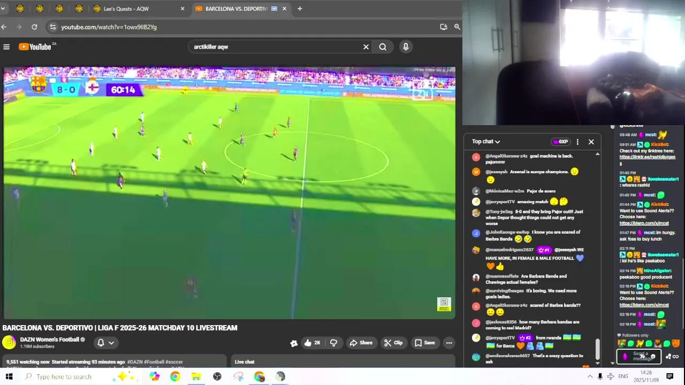Image resolution: width=685 pixels, height=385 pixels.
Task: Reload the page in Chrome
Action: click(x=34, y=27)
